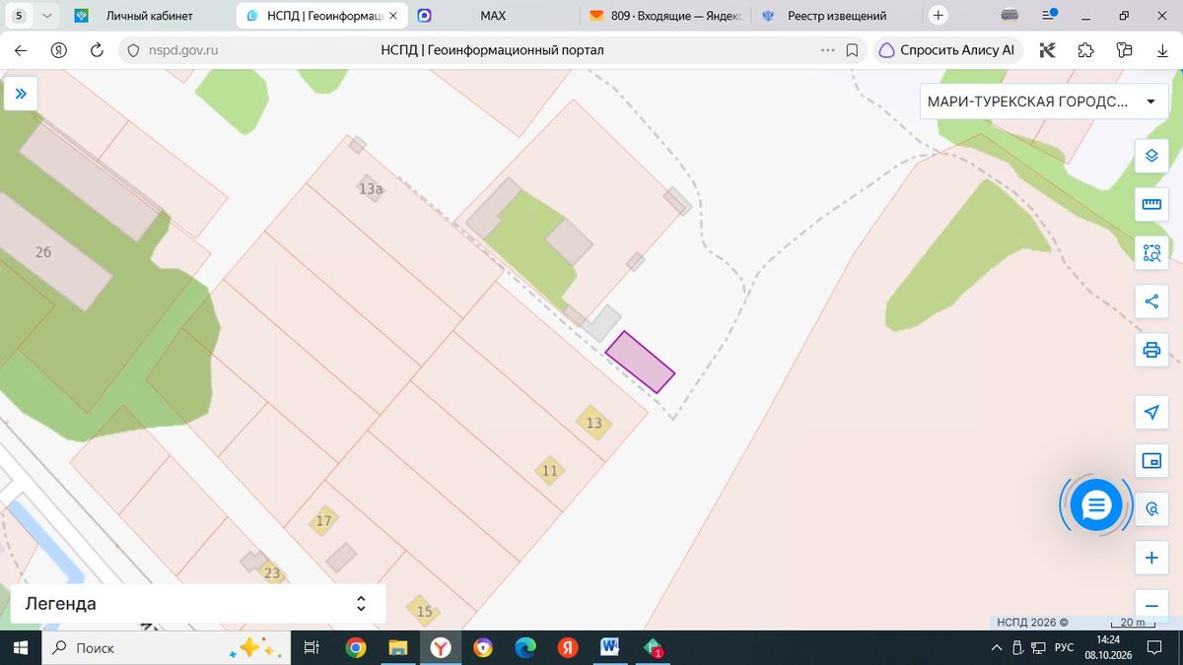1183x665 pixels.
Task: Click Спросить Алису AI button
Action: point(946,50)
